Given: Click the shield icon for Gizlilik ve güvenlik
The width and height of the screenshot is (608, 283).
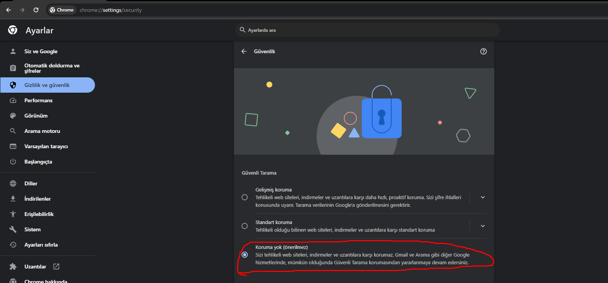Looking at the screenshot, I should coord(13,85).
